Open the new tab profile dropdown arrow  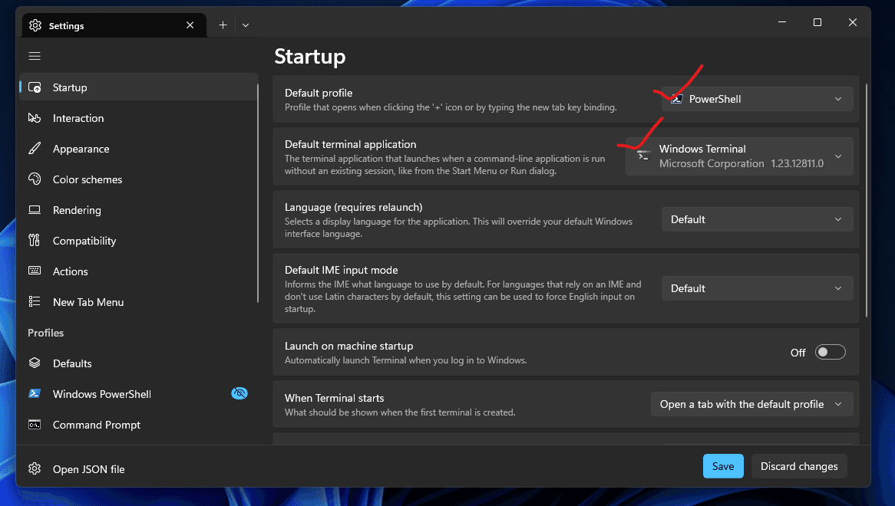[246, 25]
